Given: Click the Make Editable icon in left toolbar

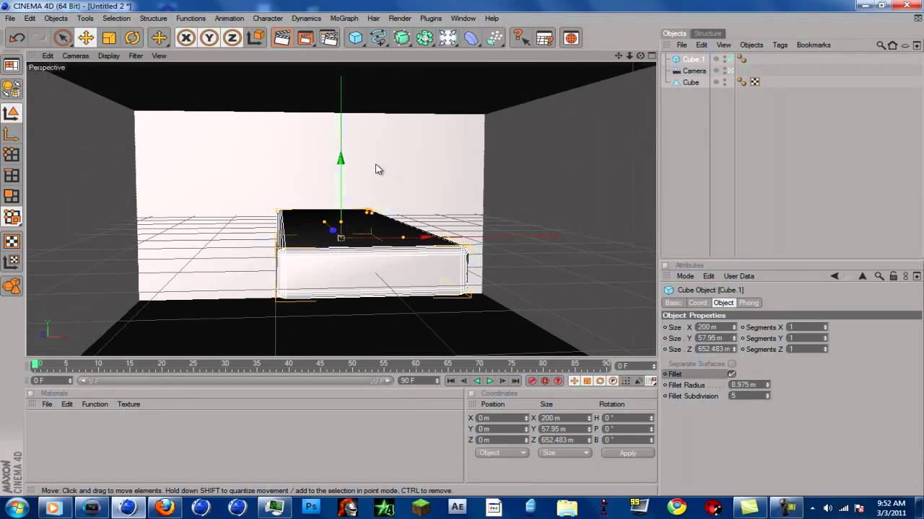Looking at the screenshot, I should pyautogui.click(x=12, y=89).
